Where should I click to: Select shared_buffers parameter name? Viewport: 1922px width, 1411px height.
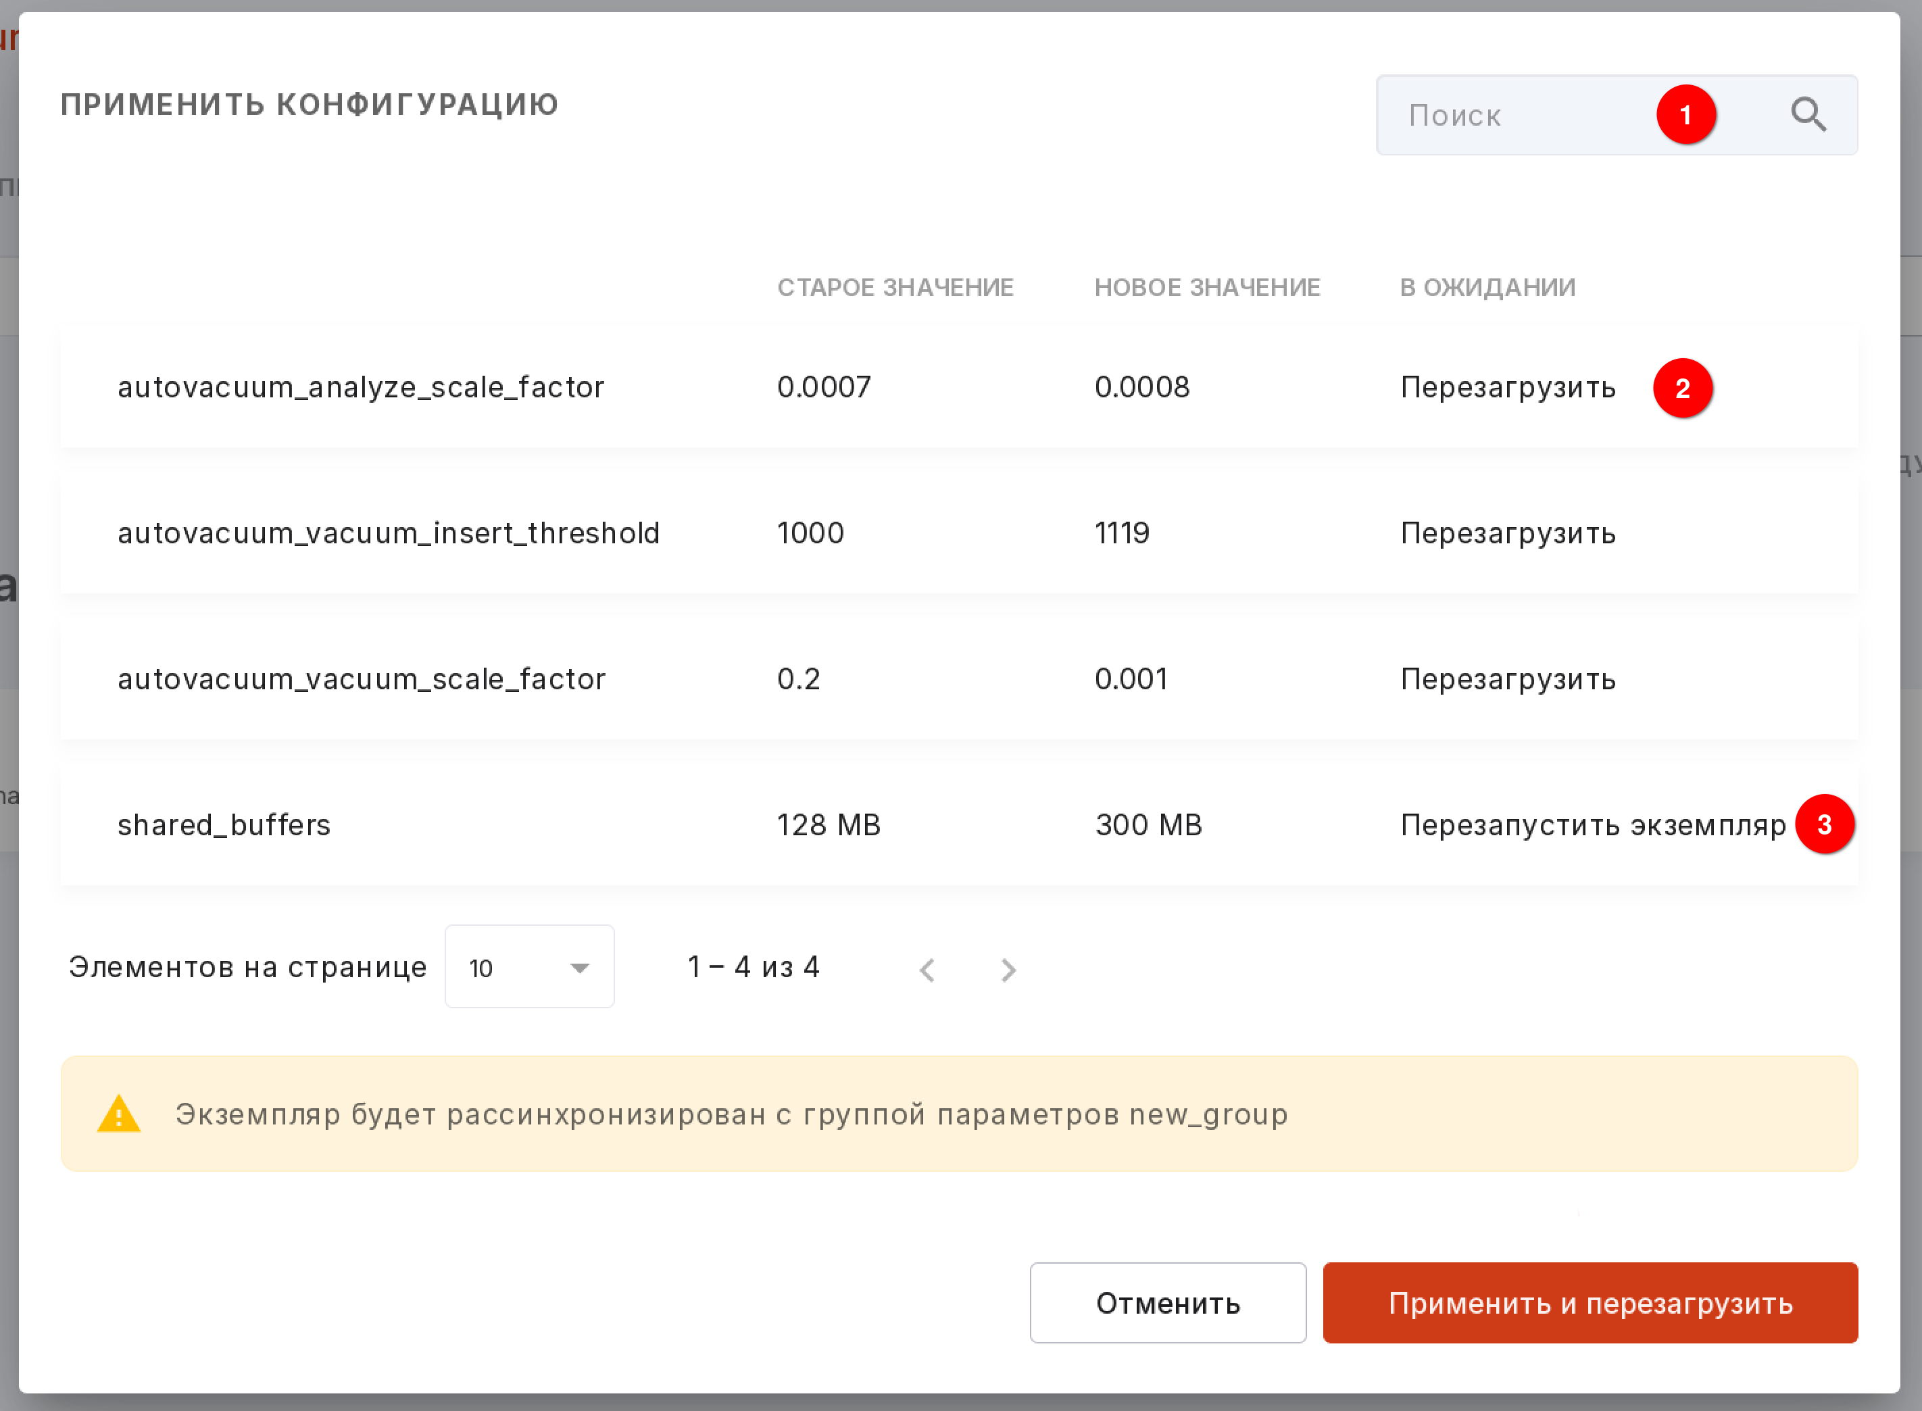point(224,825)
